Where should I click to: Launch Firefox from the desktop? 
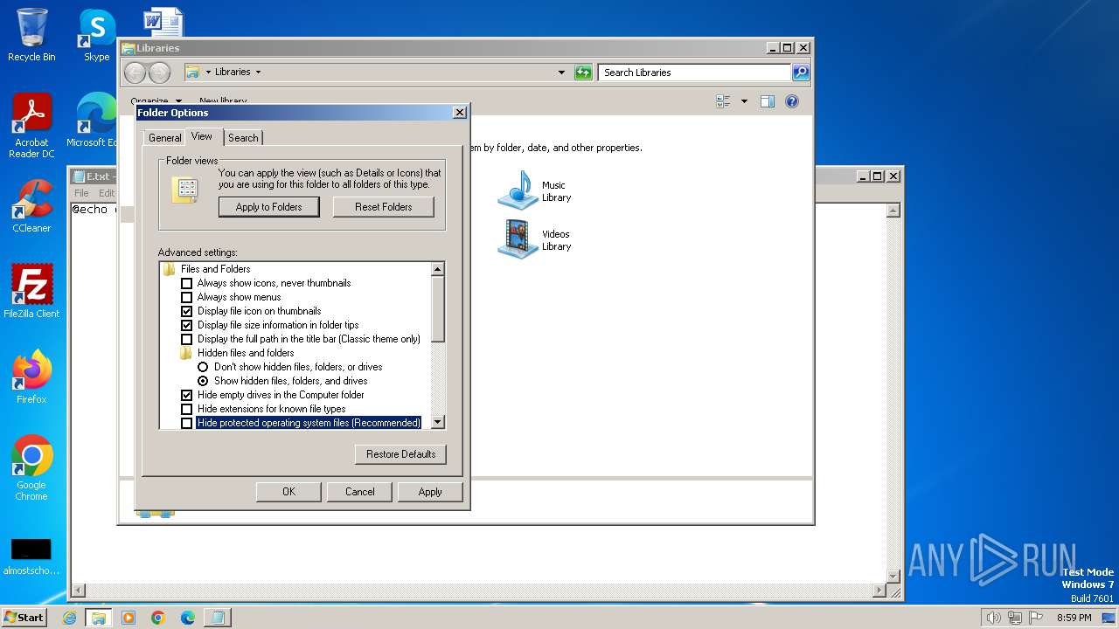pyautogui.click(x=31, y=377)
